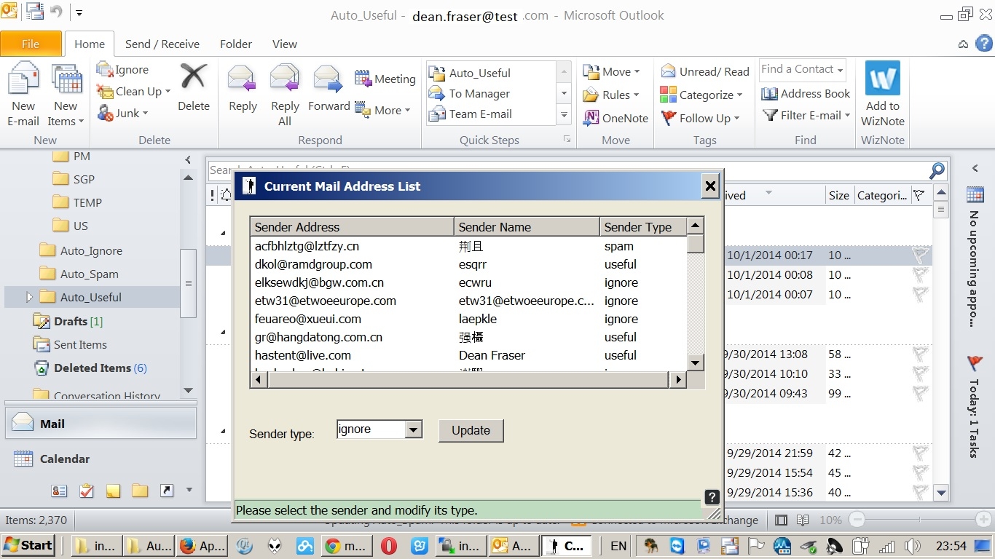Image resolution: width=995 pixels, height=559 pixels.
Task: Open the Deleted Items folder
Action: point(90,368)
